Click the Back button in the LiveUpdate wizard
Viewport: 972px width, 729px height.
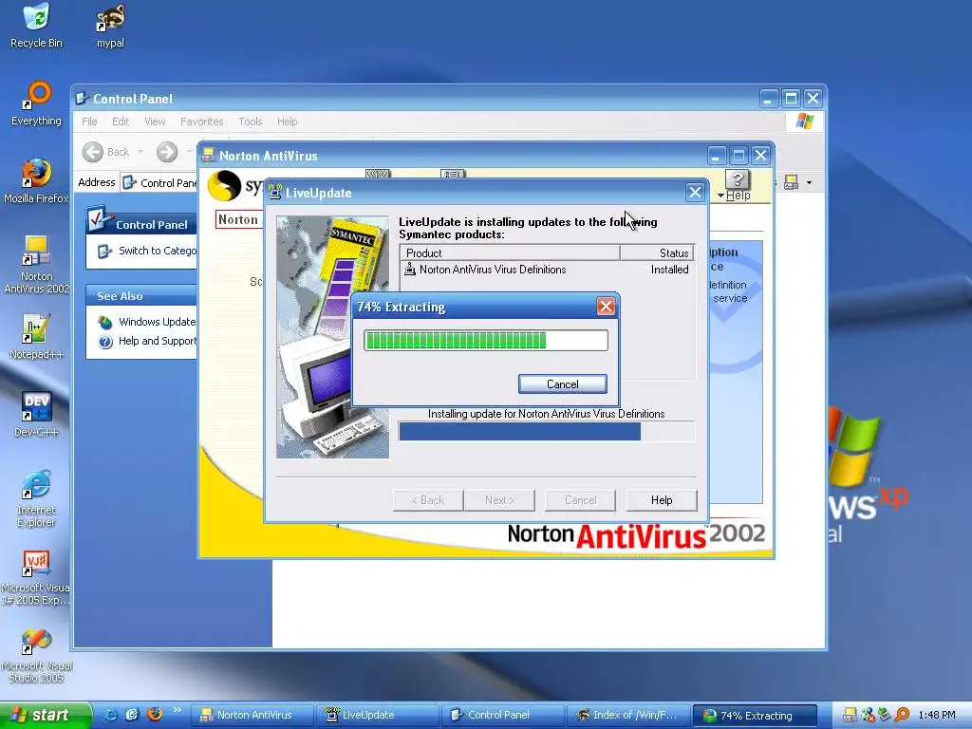428,500
